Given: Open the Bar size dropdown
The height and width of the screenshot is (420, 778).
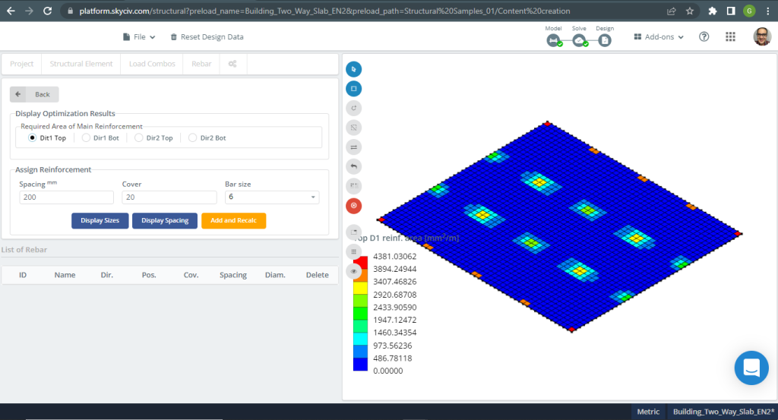Looking at the screenshot, I should point(272,197).
